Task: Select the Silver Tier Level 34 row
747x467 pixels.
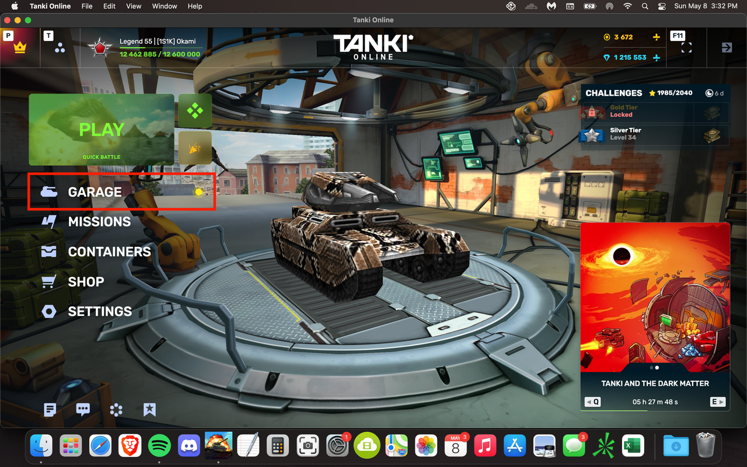Action: click(x=654, y=135)
